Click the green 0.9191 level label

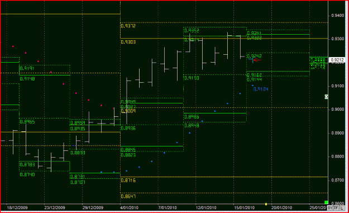coord(27,68)
